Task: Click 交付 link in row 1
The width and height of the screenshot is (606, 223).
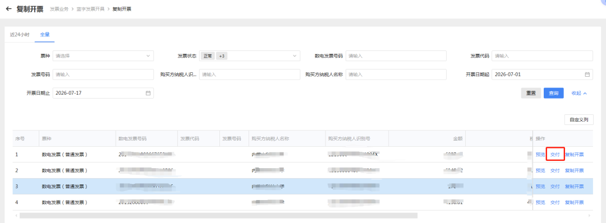Action: pyautogui.click(x=555, y=155)
